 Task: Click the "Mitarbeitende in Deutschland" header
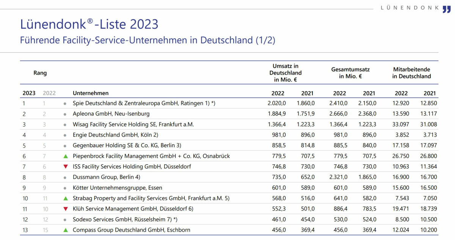(411, 73)
